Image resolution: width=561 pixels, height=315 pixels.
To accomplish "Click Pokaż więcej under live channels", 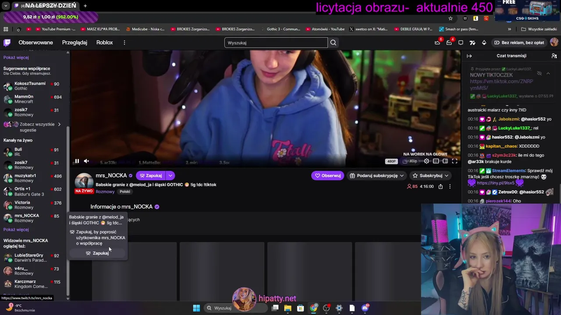I will [16, 230].
